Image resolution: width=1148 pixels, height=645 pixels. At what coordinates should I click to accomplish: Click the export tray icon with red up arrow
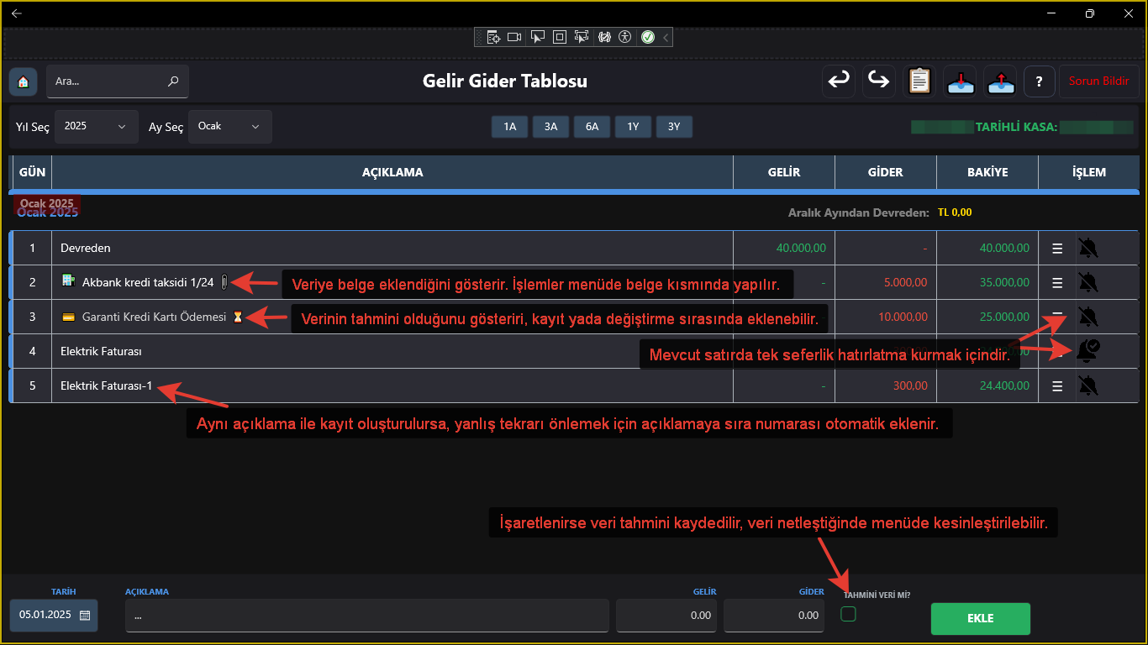[x=1000, y=81]
